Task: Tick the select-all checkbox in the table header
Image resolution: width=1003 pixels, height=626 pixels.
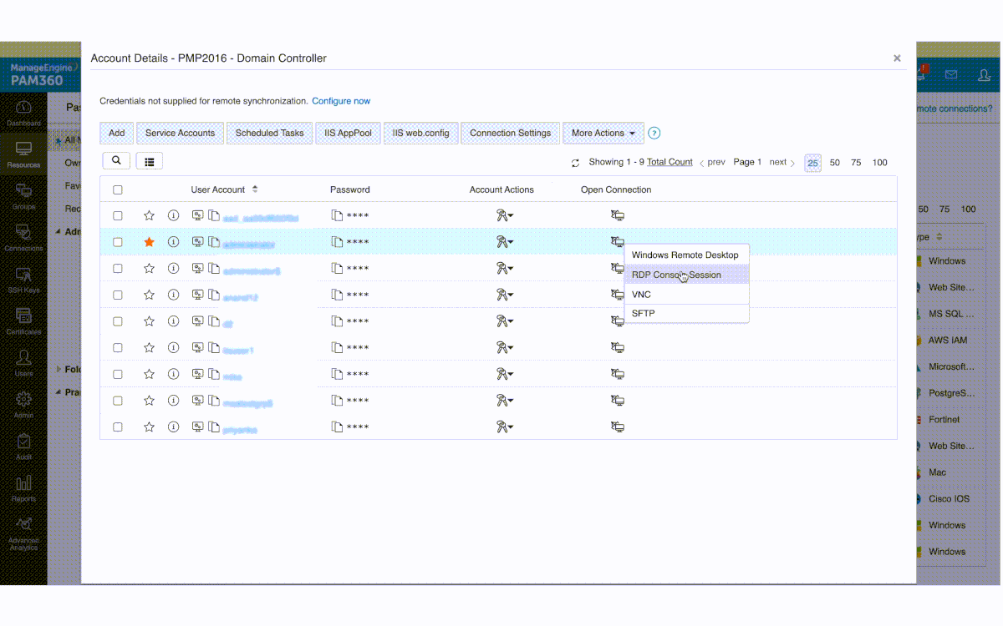Action: point(118,190)
